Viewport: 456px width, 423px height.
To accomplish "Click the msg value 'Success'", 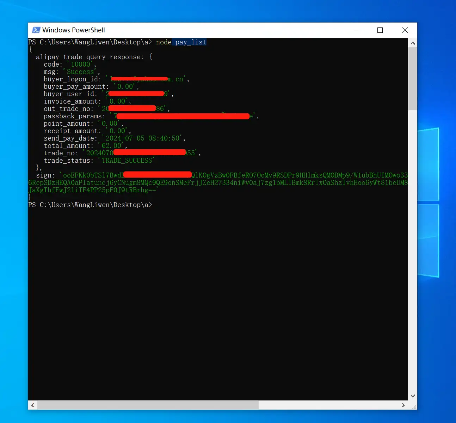I will (81, 71).
